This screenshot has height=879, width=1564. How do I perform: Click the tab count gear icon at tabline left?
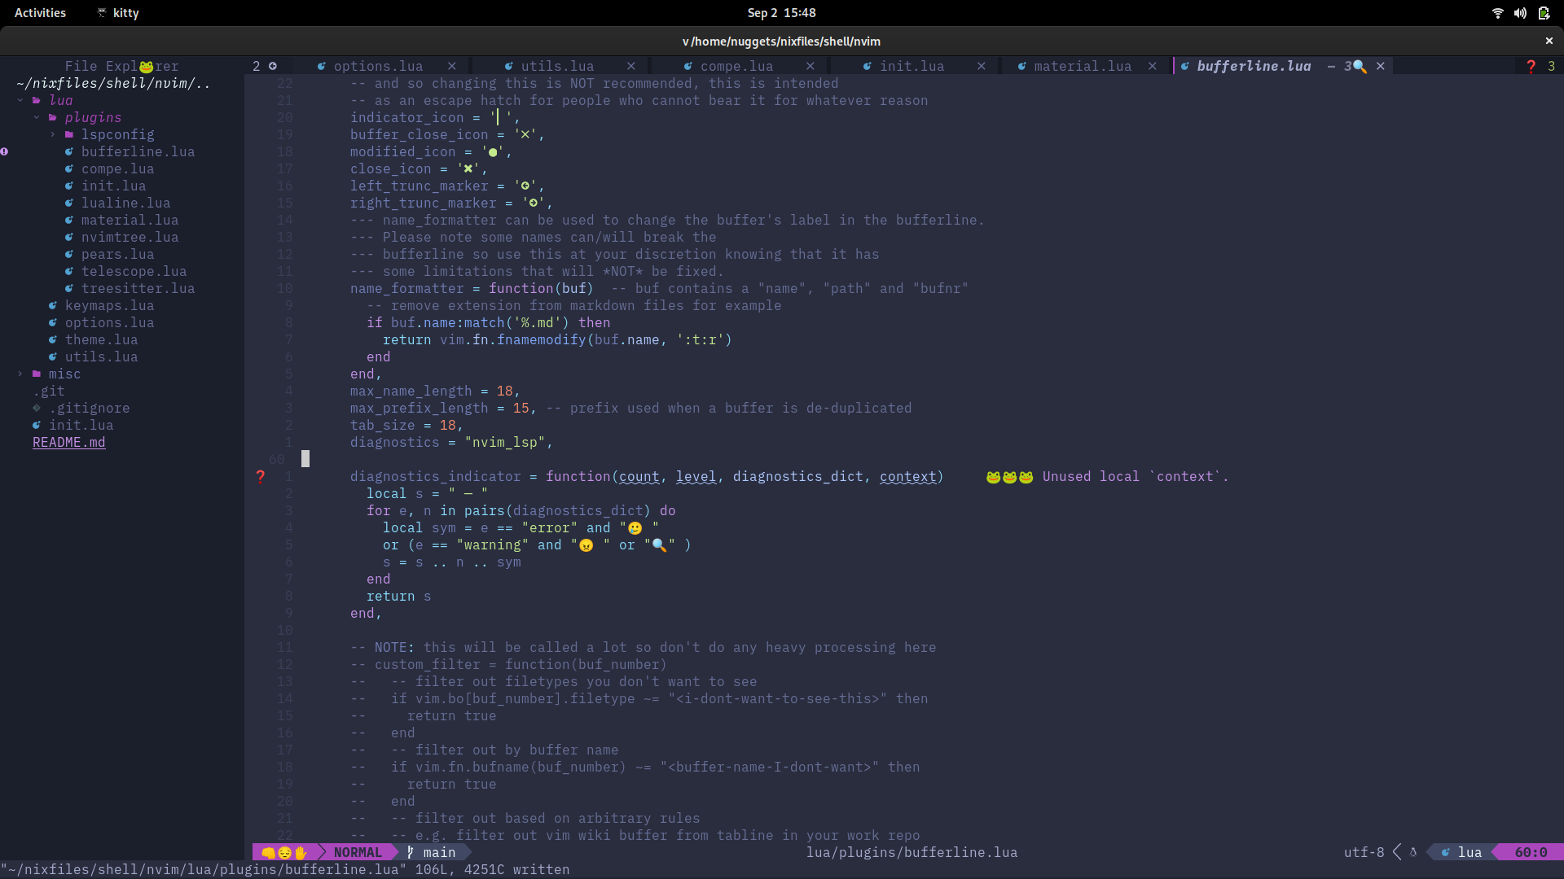[273, 66]
